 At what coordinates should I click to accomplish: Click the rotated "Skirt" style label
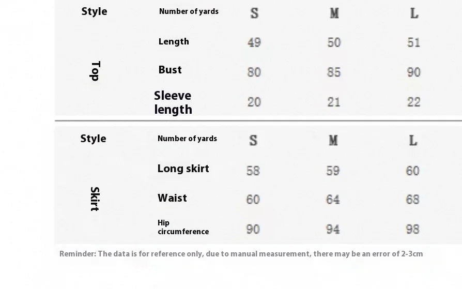coord(95,199)
